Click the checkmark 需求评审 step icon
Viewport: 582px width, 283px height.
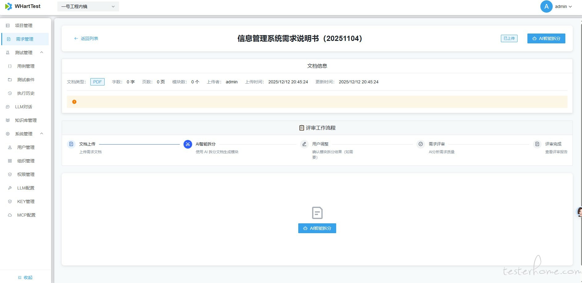420,144
